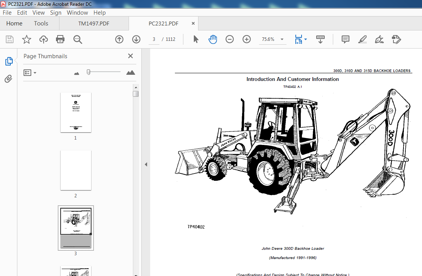Open the Help menu

(x=100, y=13)
